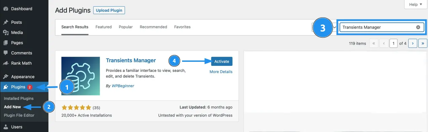Click the Plugins plug icon
Screen dimensions: 428x132
click(x=6, y=87)
